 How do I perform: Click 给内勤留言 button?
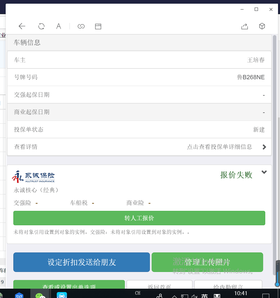click(228, 284)
